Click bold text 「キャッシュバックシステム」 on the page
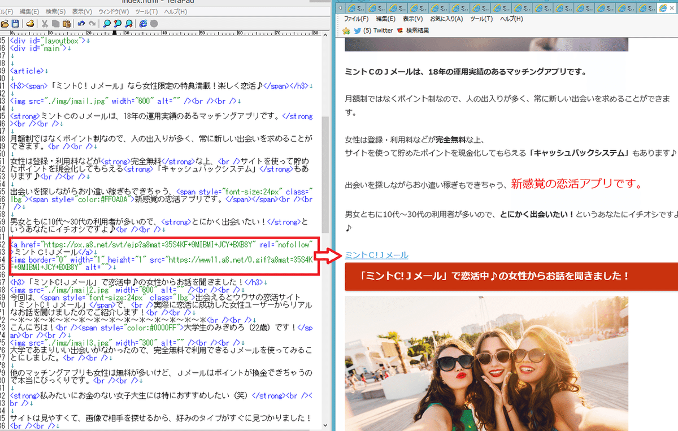 pos(579,153)
